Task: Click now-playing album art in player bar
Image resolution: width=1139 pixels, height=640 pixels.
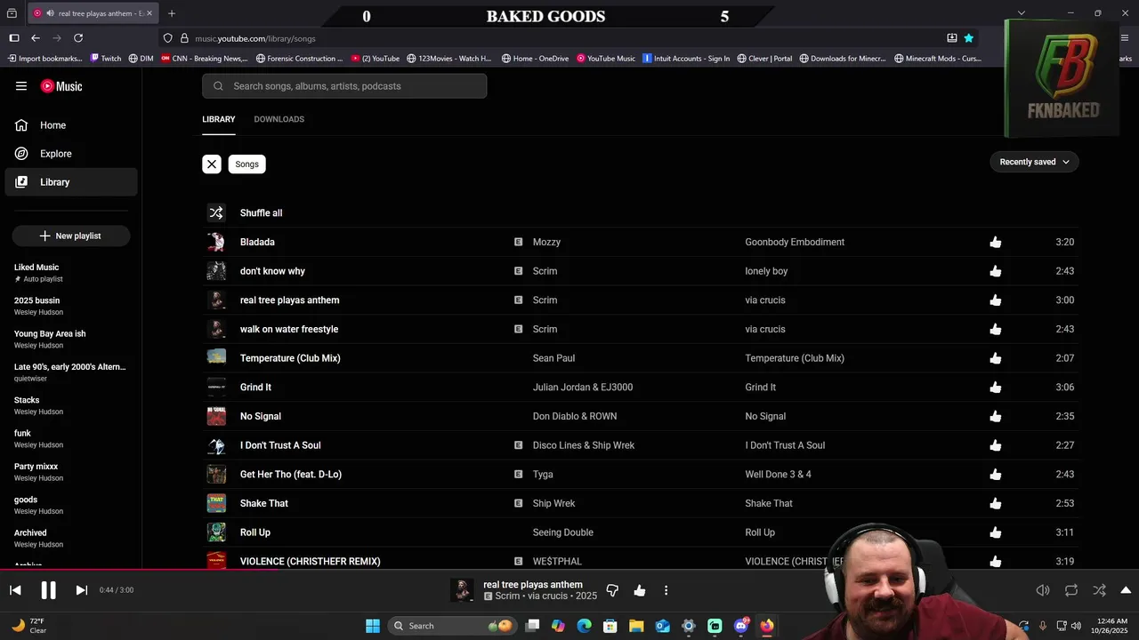Action: click(x=462, y=590)
